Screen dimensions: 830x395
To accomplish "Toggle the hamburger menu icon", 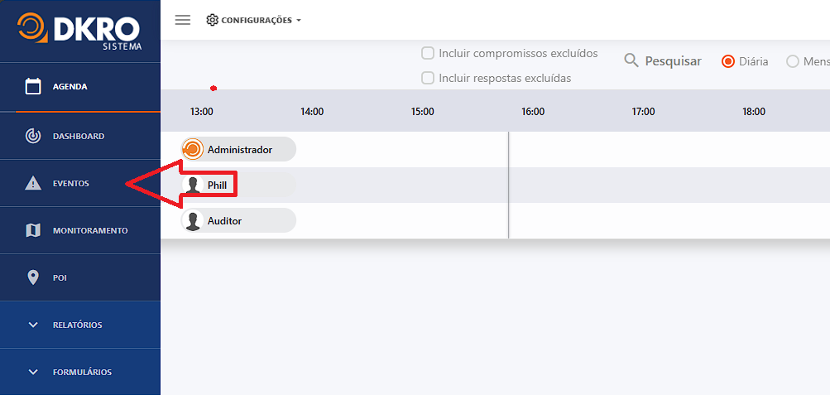I will tap(183, 20).
